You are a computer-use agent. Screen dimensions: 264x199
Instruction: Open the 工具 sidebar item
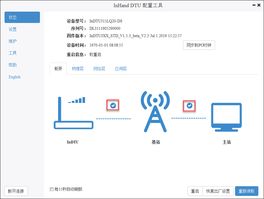pos(13,53)
